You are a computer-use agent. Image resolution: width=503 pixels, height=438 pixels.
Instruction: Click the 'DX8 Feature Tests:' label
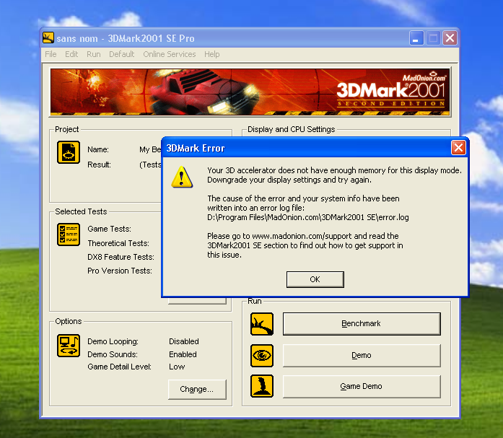click(121, 257)
